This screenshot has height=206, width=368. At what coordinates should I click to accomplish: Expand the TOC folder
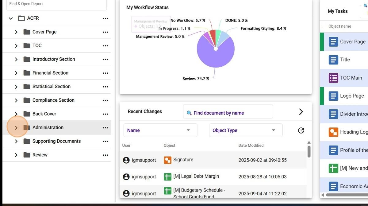(16, 46)
